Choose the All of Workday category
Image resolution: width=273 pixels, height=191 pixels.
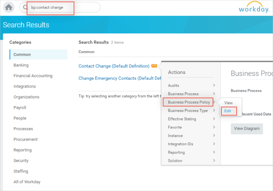tap(27, 182)
